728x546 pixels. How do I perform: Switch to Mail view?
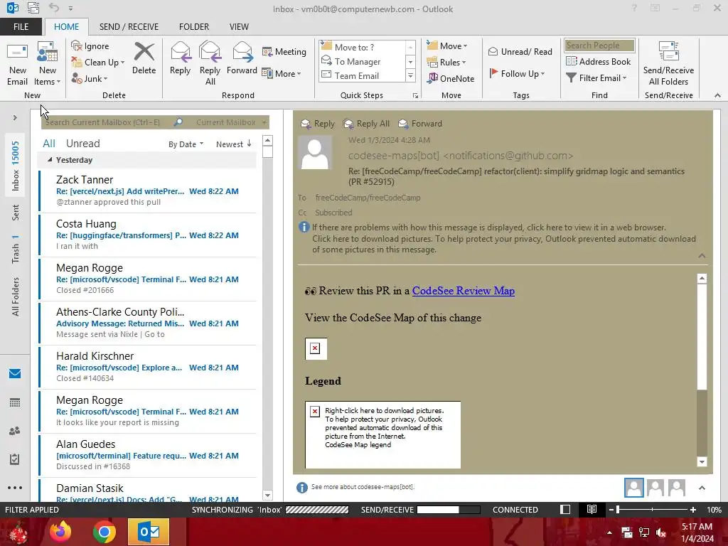[15, 374]
